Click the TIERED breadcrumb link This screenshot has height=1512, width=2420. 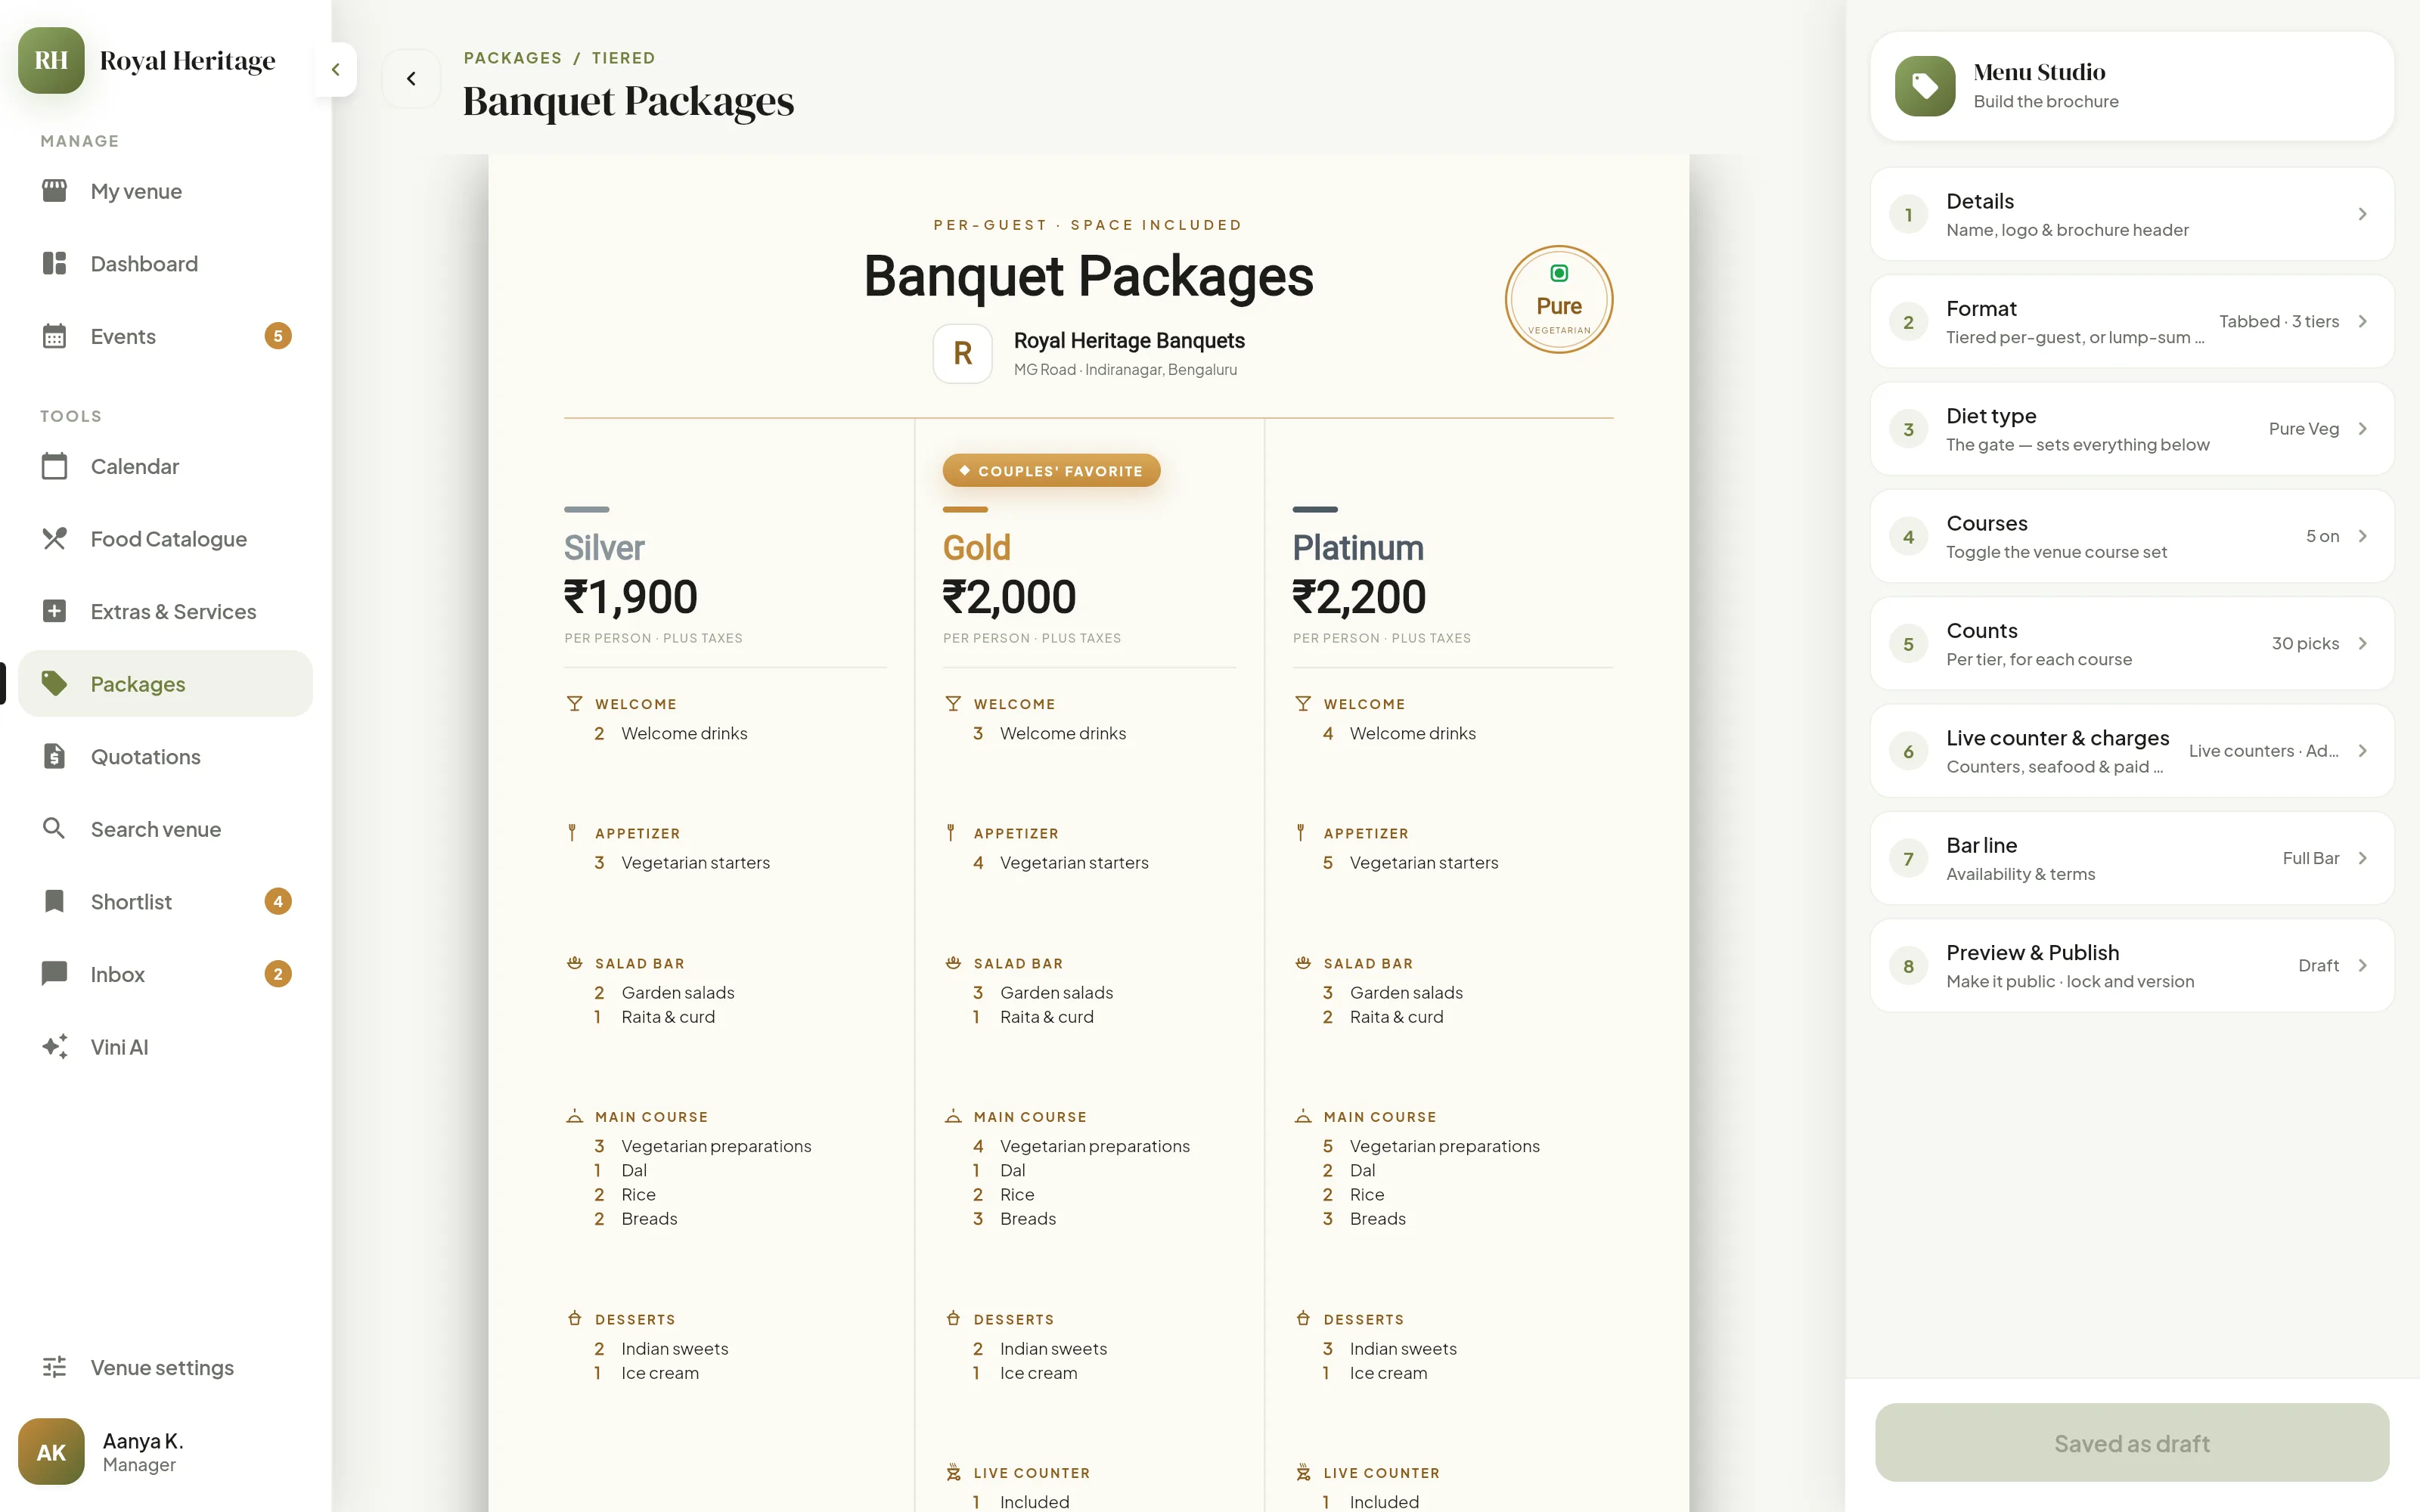[623, 58]
